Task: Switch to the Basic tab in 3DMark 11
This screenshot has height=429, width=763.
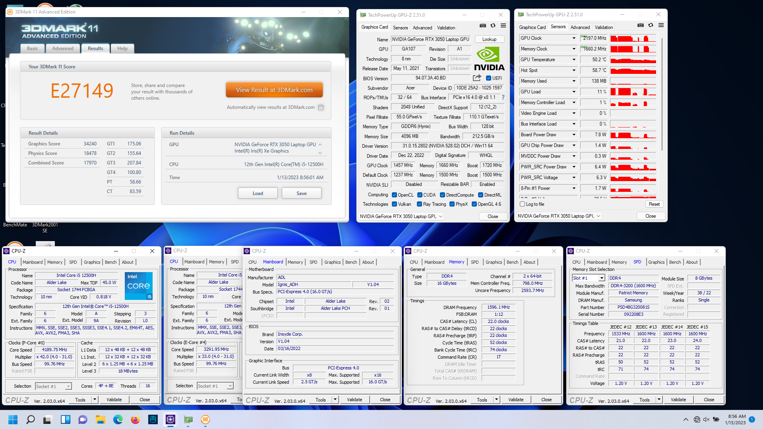Action: [33, 48]
